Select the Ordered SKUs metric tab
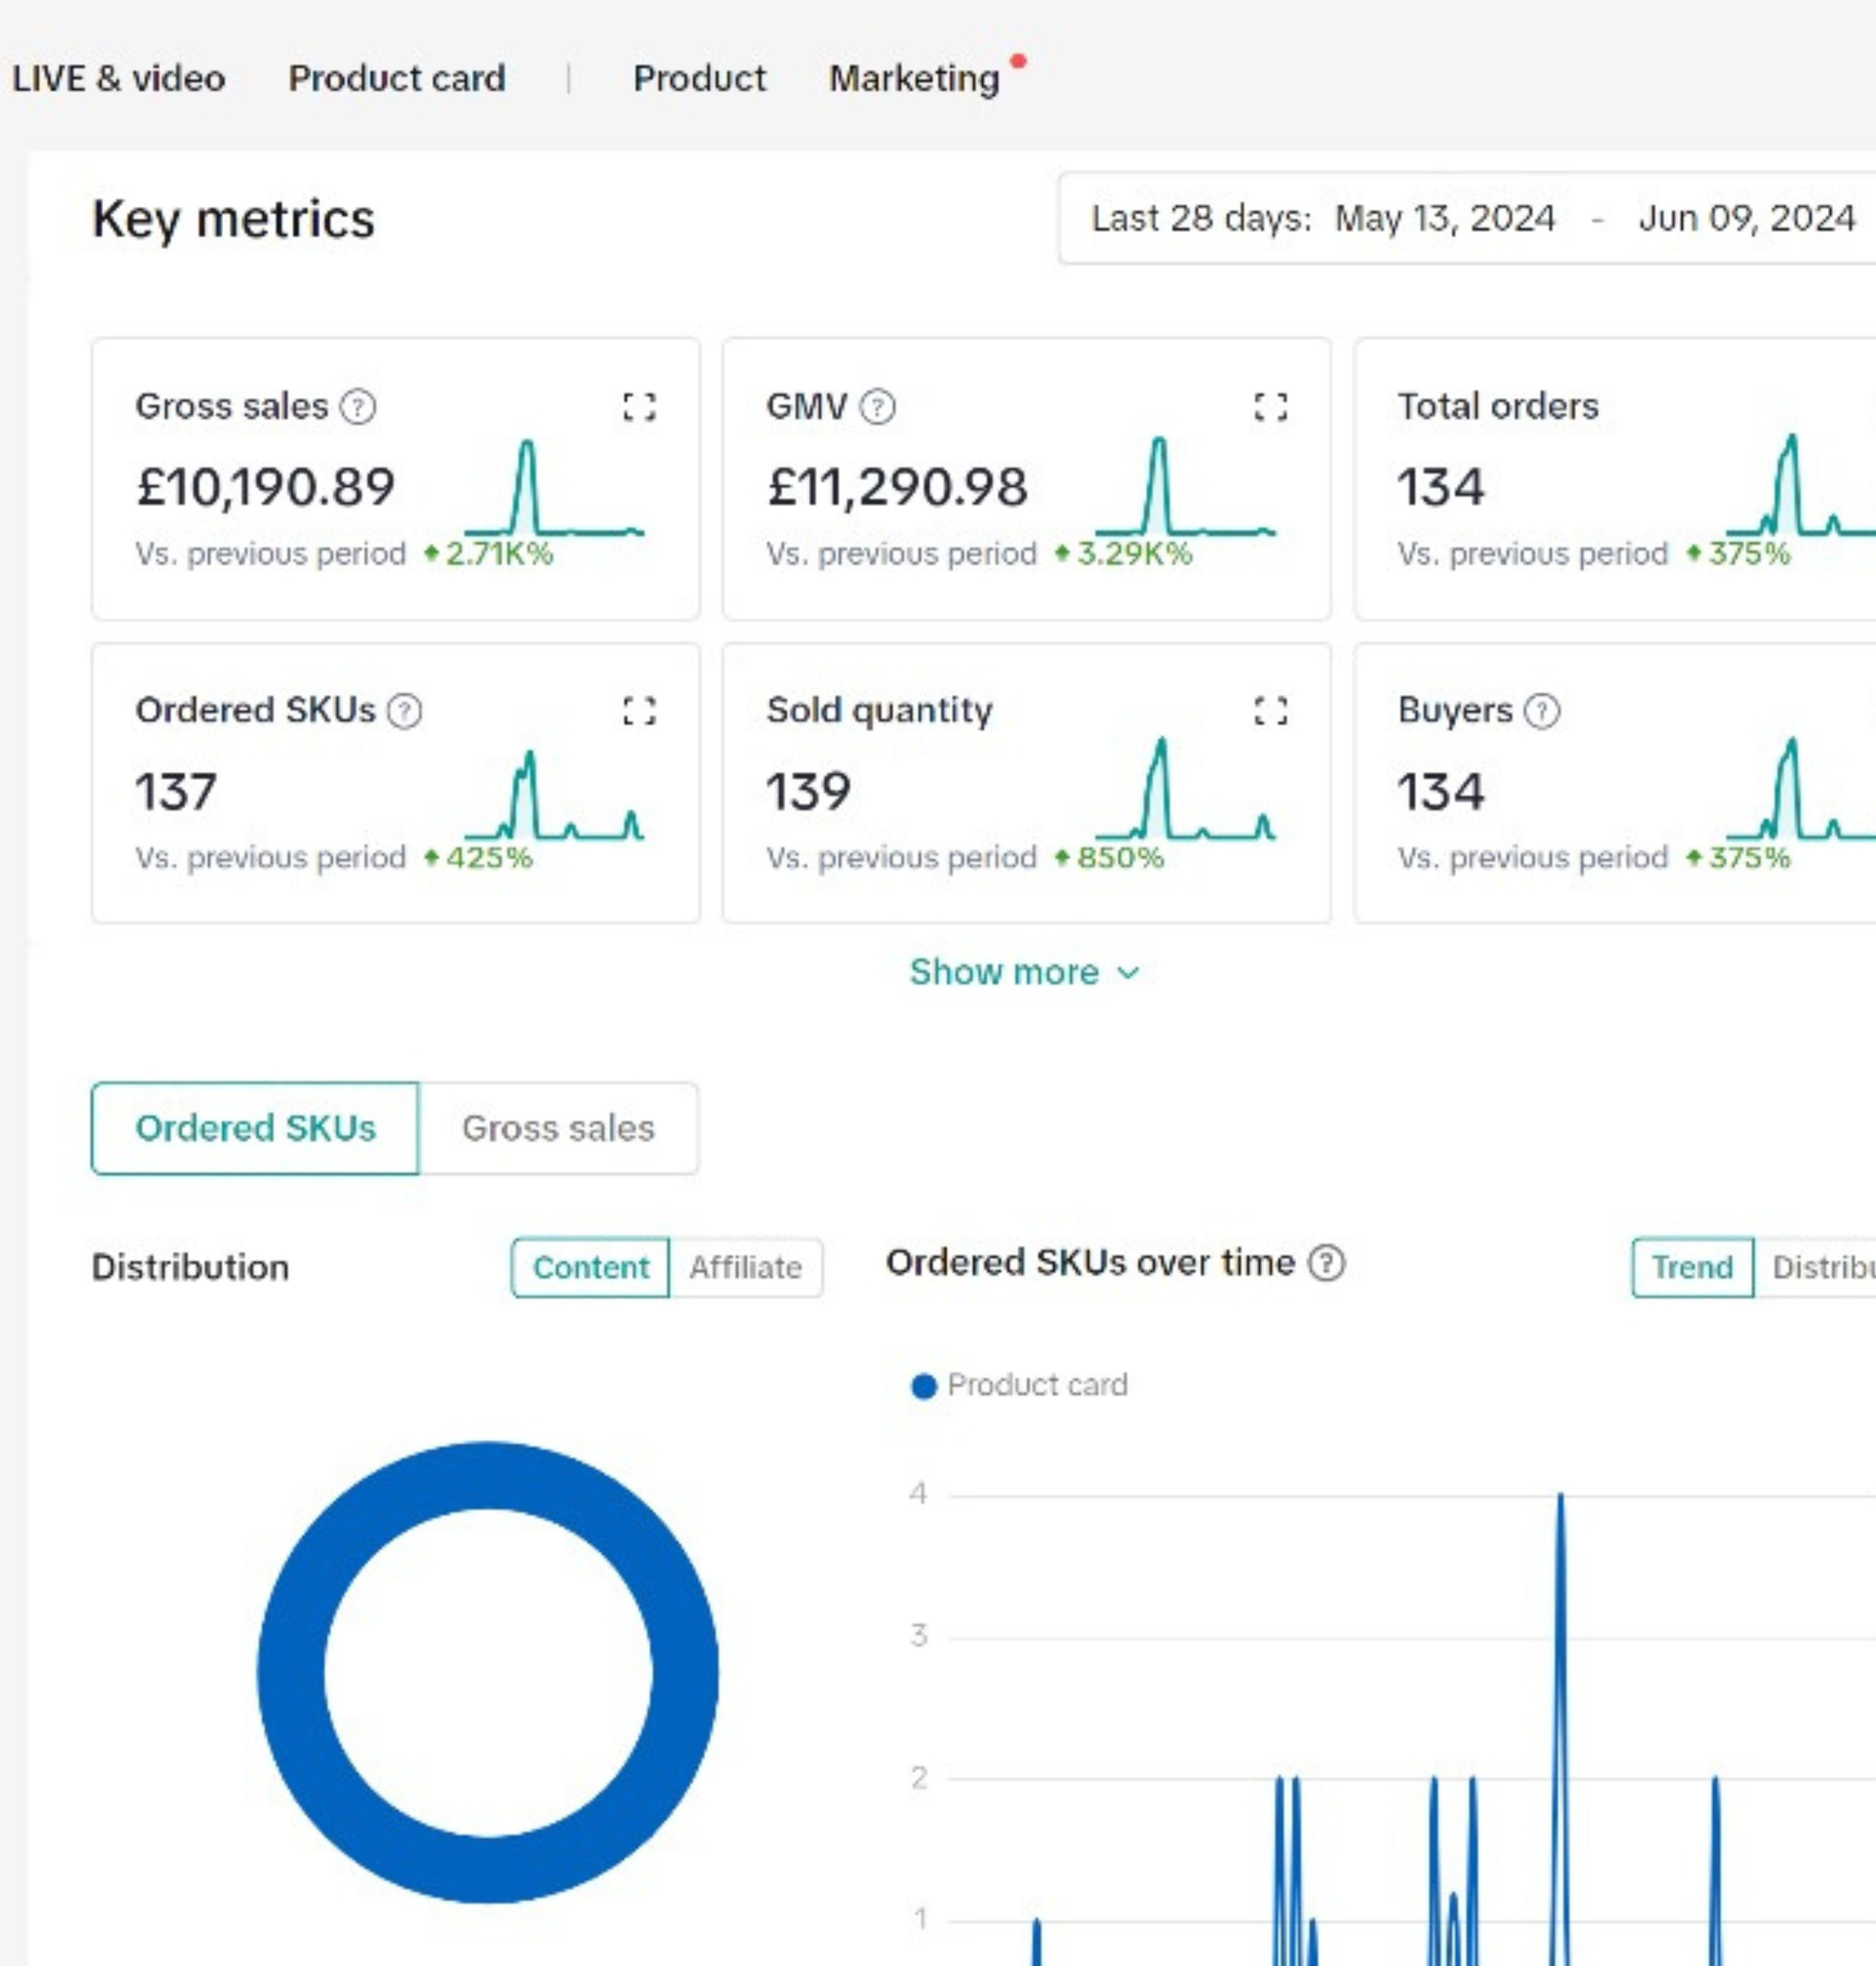1876x1966 pixels. coord(255,1128)
